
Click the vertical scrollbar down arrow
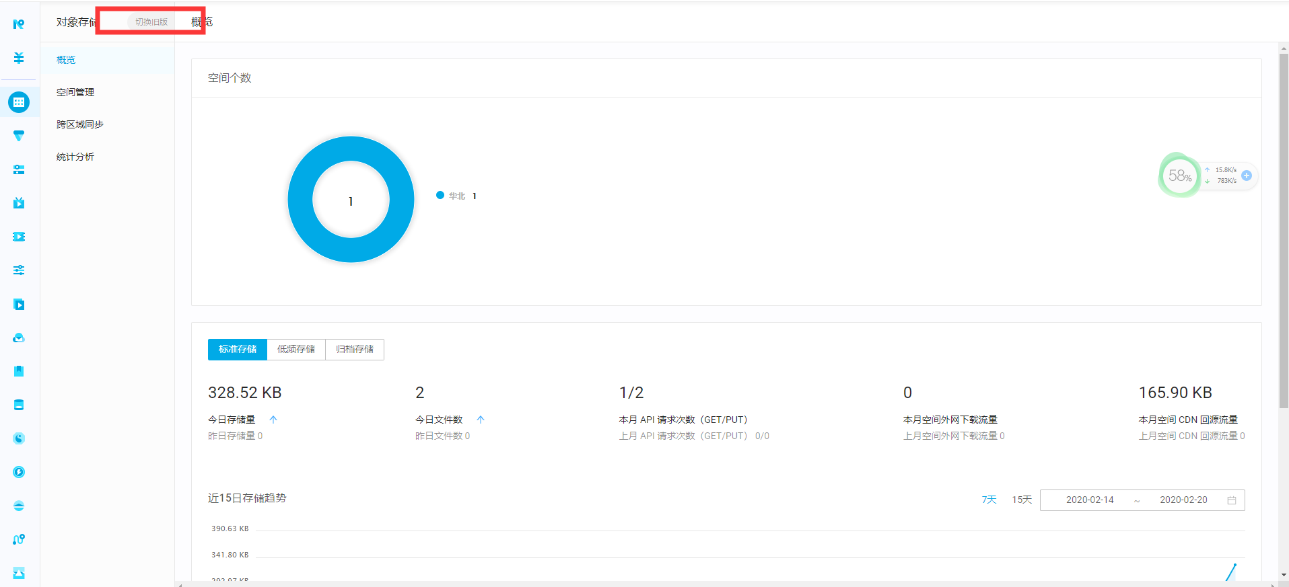(1284, 576)
